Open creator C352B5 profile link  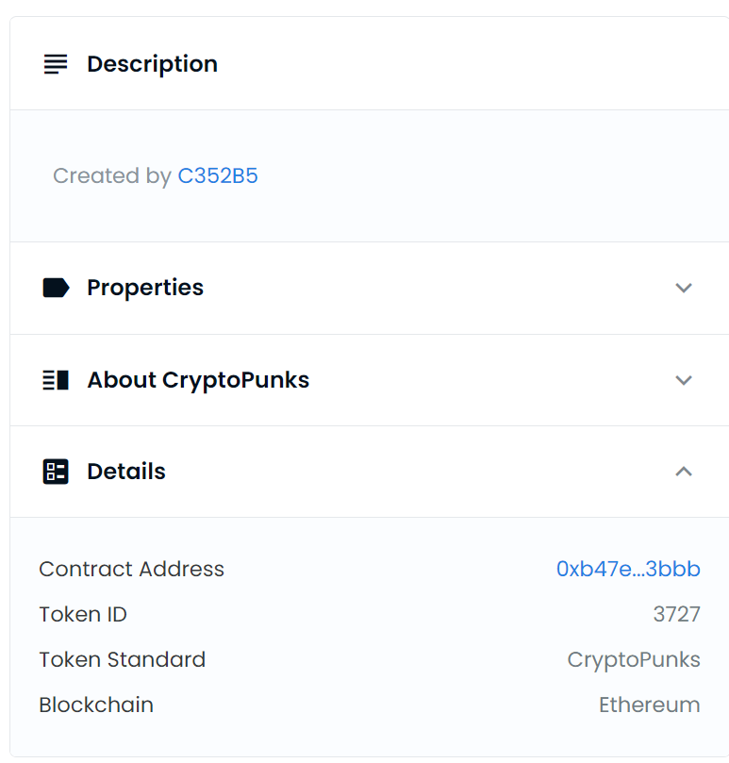click(218, 176)
